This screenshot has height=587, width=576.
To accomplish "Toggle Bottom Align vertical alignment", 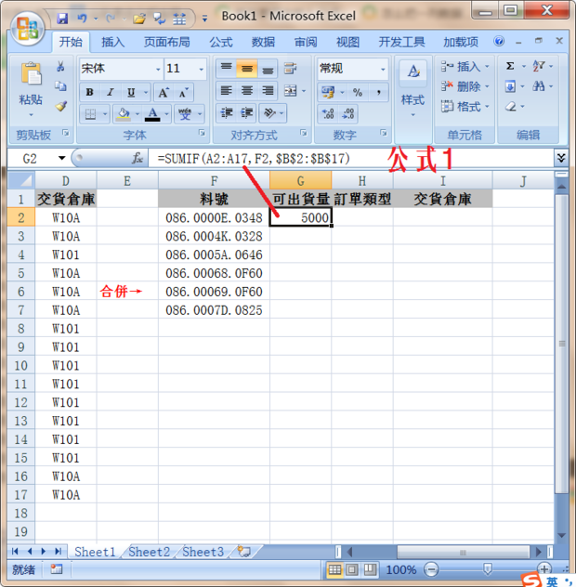I will pos(268,69).
